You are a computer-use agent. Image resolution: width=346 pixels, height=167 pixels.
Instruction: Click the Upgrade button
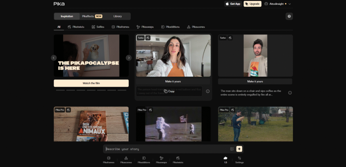(252, 4)
